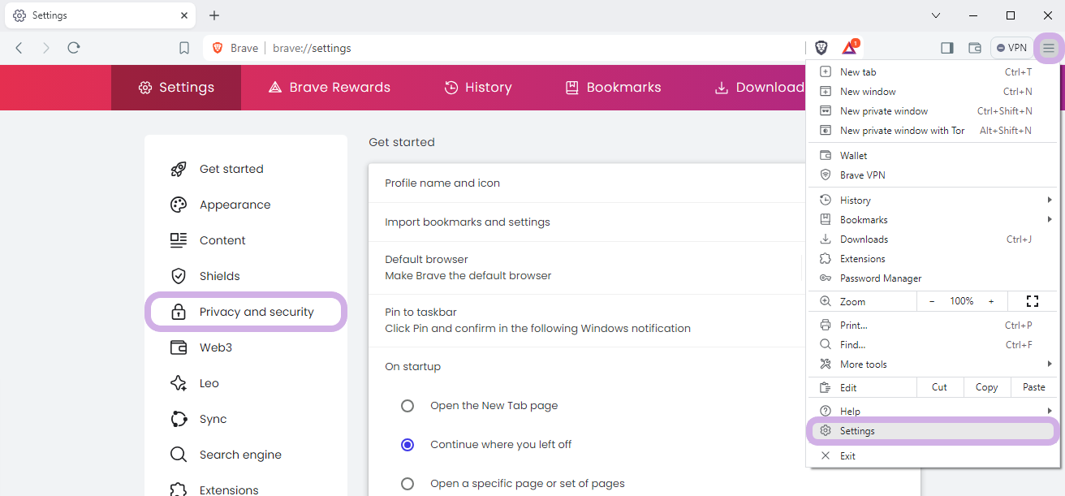Open Leo settings section

coord(246,383)
